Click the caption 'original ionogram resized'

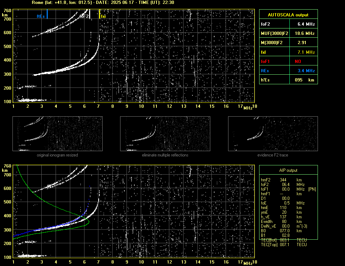tap(57, 155)
